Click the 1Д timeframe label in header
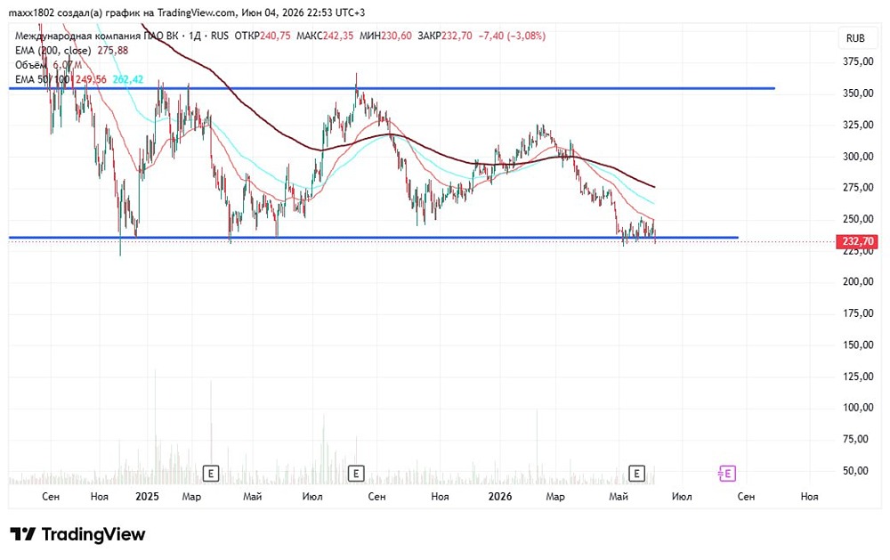 [x=195, y=36]
